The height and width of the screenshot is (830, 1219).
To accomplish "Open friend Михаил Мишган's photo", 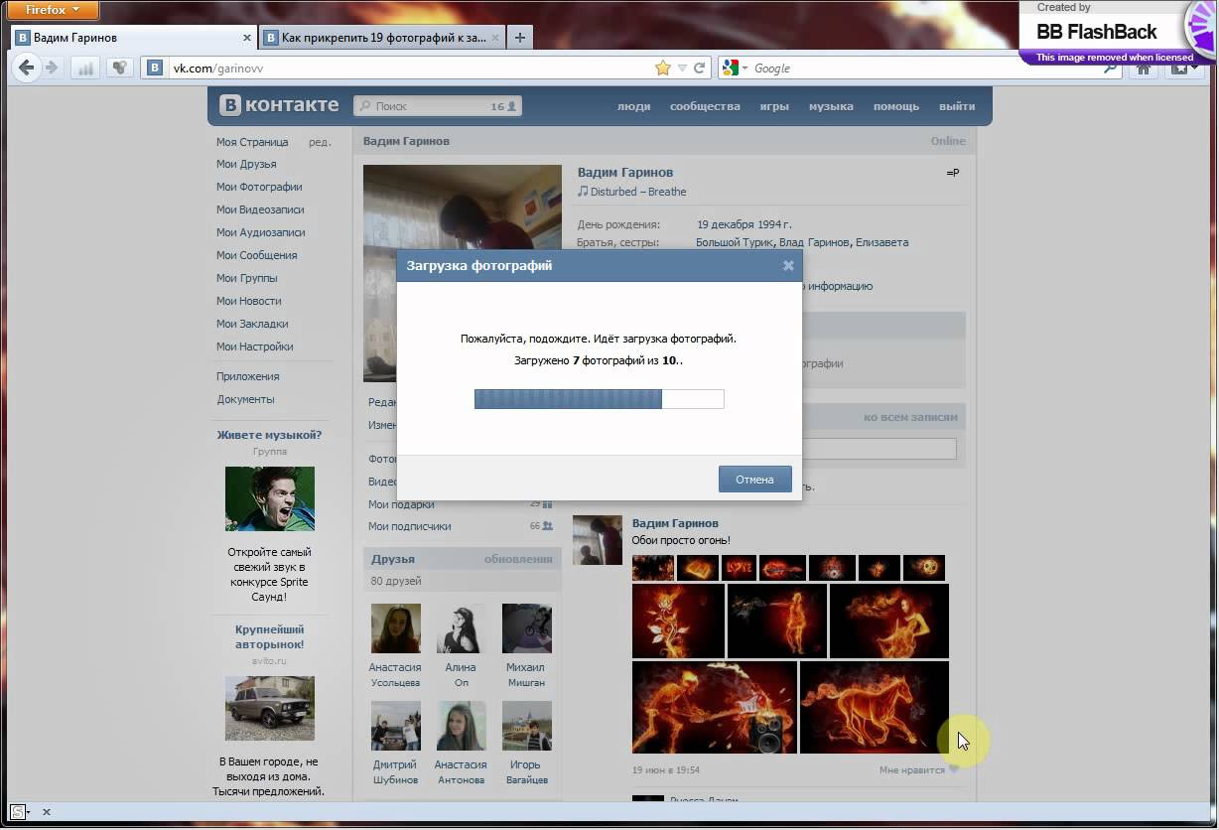I will (x=526, y=628).
